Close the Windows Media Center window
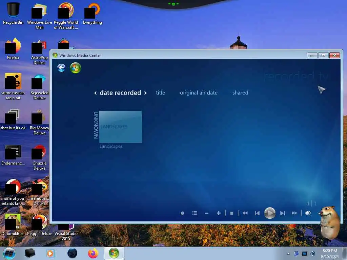The height and width of the screenshot is (260, 347). coord(334,55)
